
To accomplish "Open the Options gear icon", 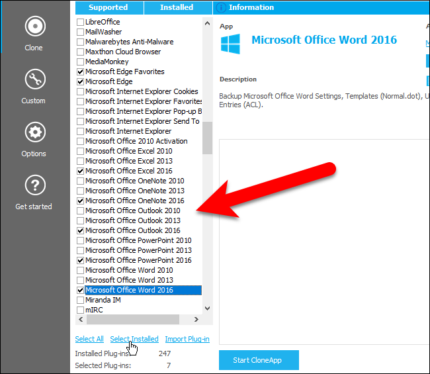I will click(35, 132).
